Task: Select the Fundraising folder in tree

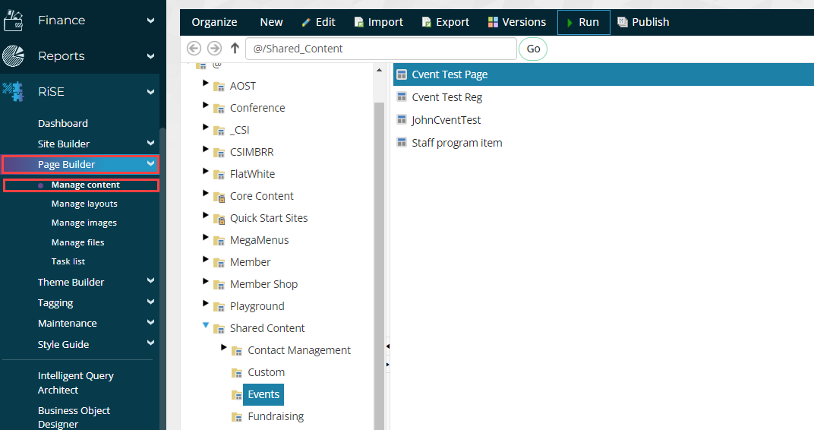Action: click(275, 416)
